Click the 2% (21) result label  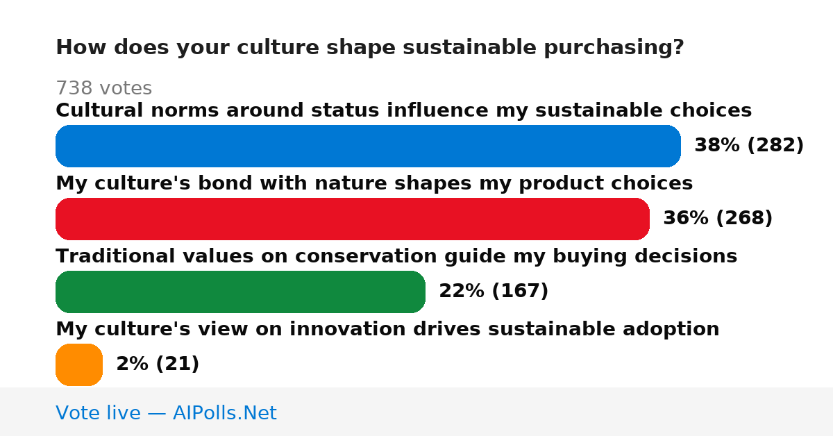(x=158, y=364)
